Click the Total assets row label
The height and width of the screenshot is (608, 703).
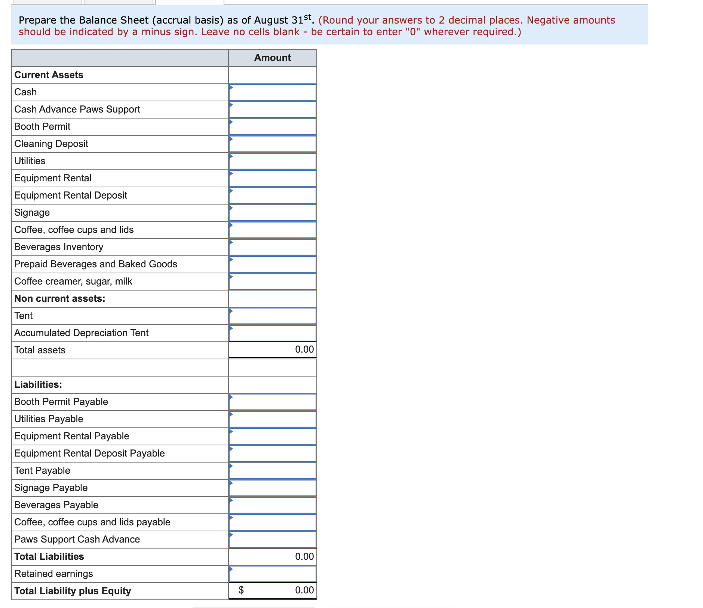pos(40,350)
